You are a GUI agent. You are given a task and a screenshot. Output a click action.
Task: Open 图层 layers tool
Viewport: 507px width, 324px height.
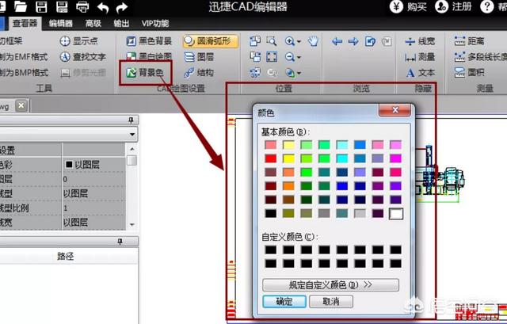coord(199,57)
